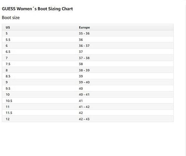Click the Europe 42 - 43 value
This screenshot has width=186, height=156.
coord(84,119)
